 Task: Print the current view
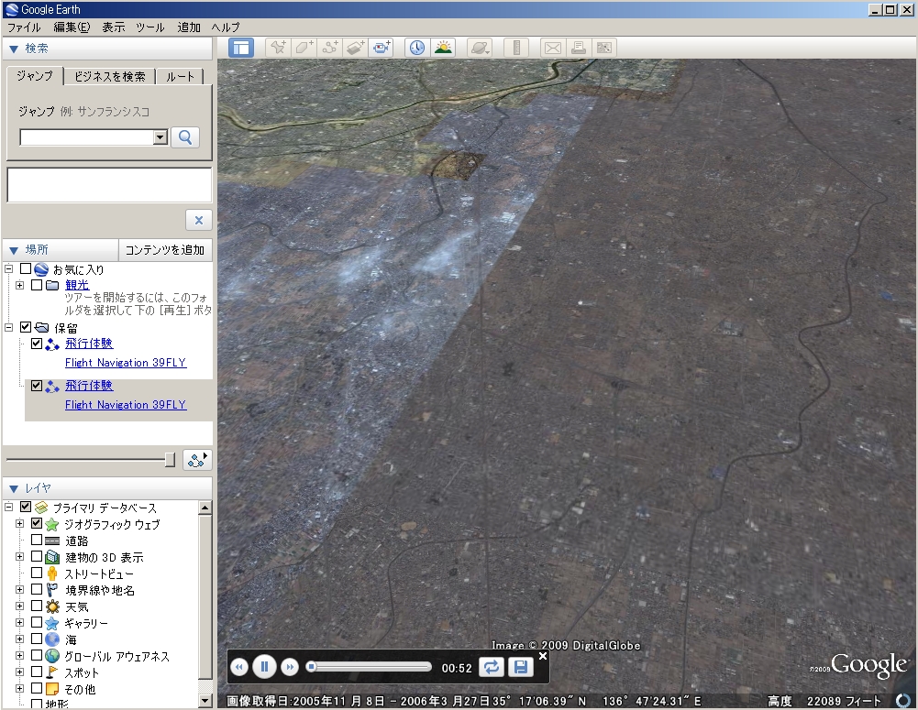(579, 48)
